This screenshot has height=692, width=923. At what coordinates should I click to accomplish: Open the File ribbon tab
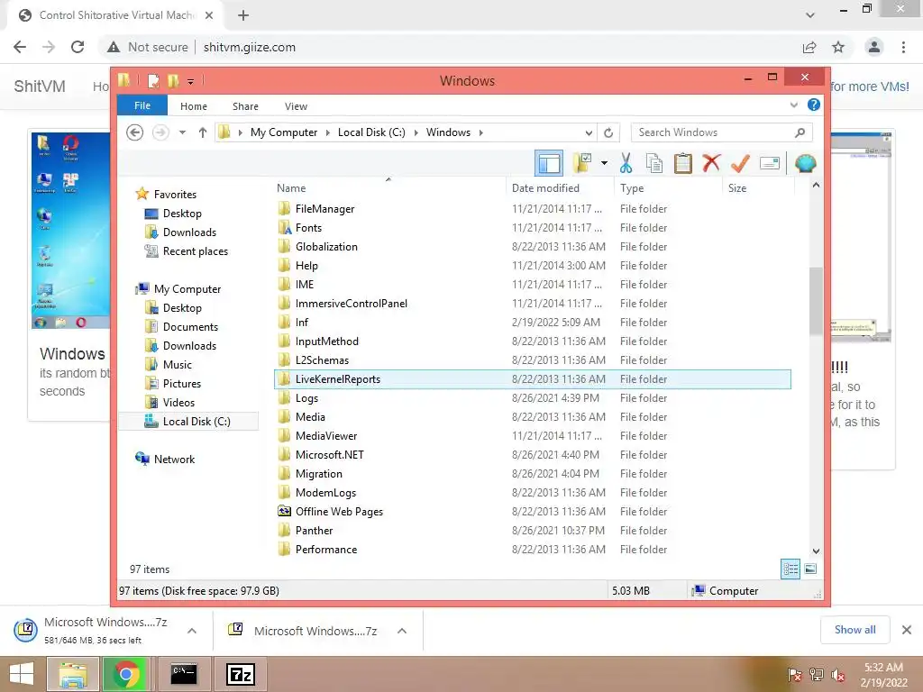pos(142,105)
